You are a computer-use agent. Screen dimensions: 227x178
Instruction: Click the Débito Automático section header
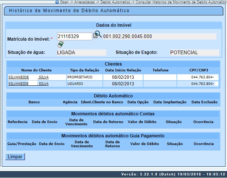click(x=113, y=96)
